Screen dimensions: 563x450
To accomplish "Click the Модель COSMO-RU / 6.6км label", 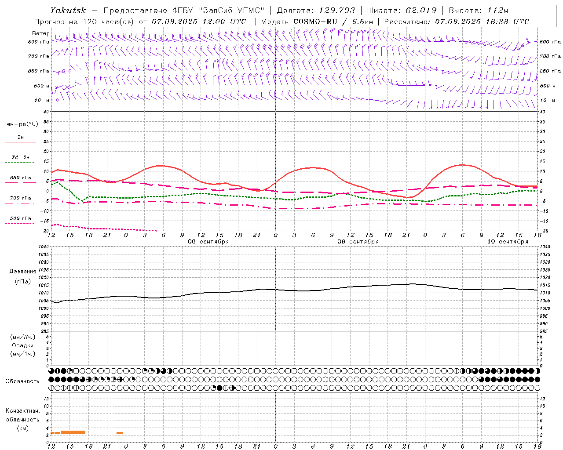I will (x=317, y=22).
